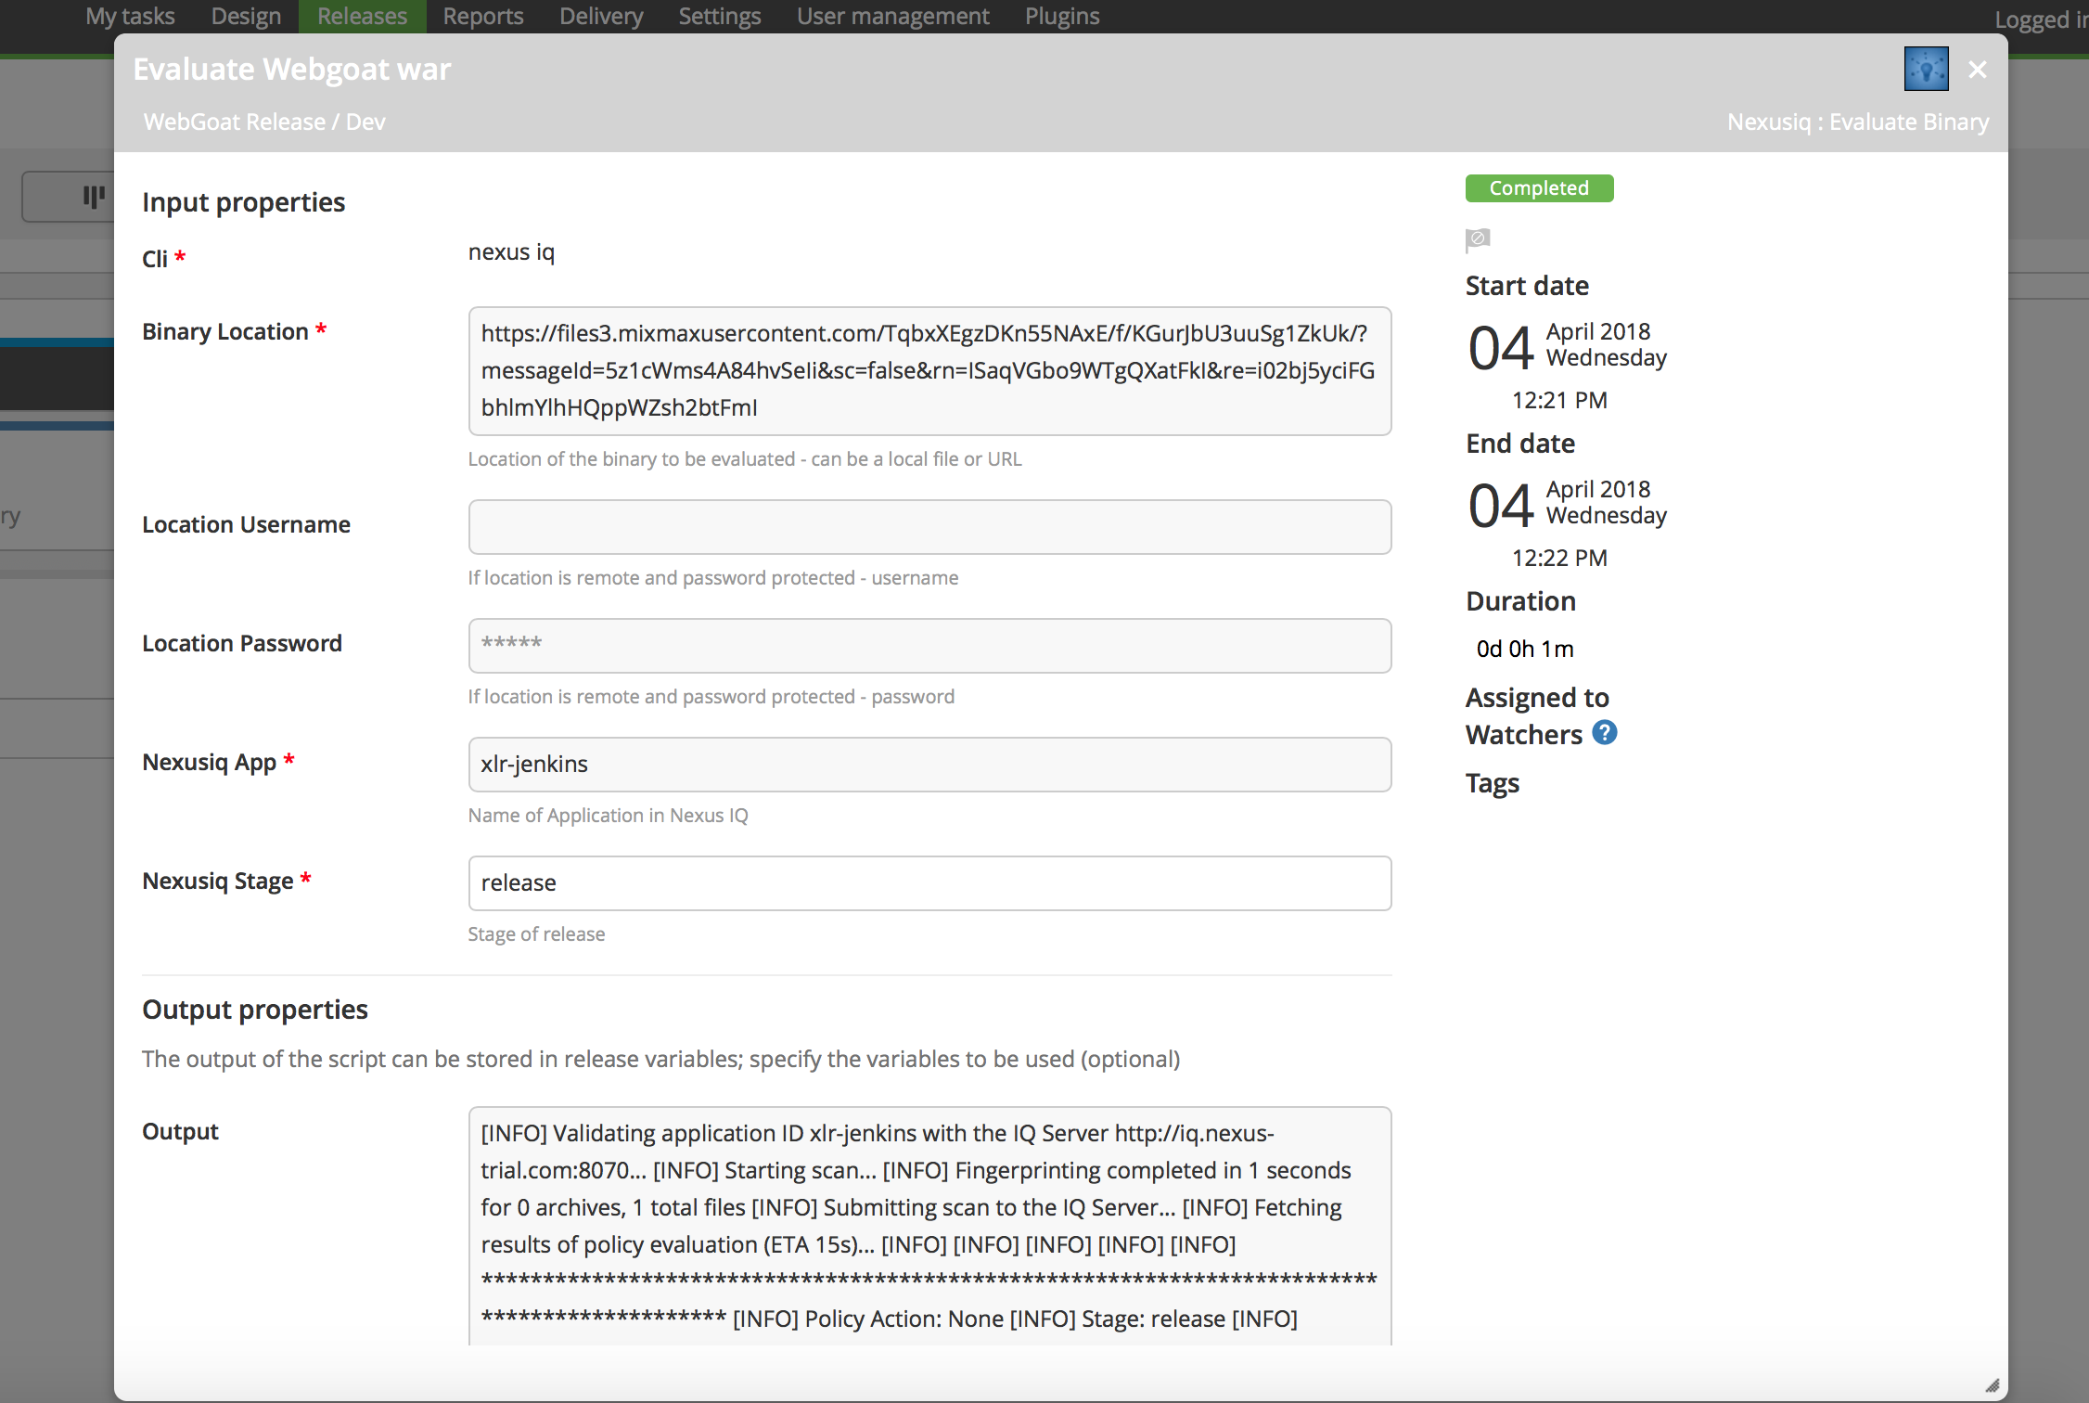This screenshot has height=1403, width=2089.
Task: Open the Plugins menu
Action: (x=1062, y=17)
